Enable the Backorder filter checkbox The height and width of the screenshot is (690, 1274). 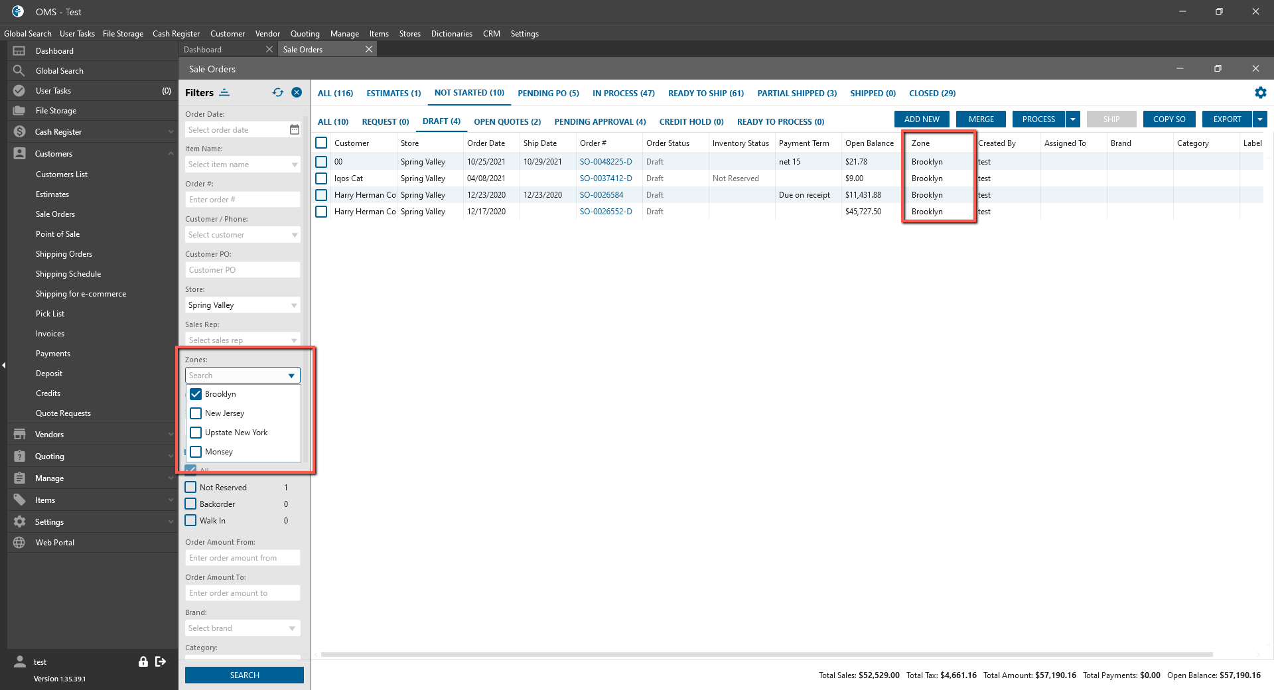click(x=190, y=504)
